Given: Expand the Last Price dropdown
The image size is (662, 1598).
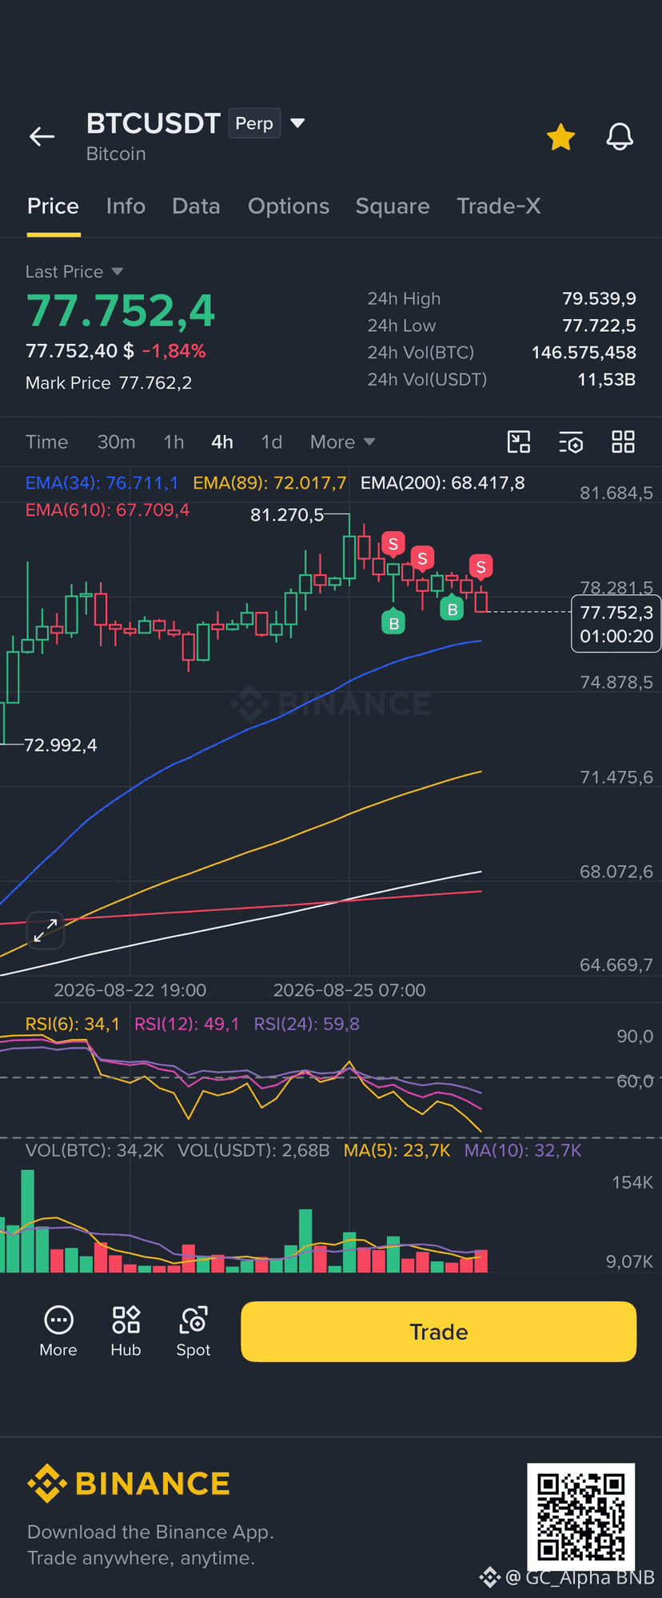Looking at the screenshot, I should (x=74, y=272).
